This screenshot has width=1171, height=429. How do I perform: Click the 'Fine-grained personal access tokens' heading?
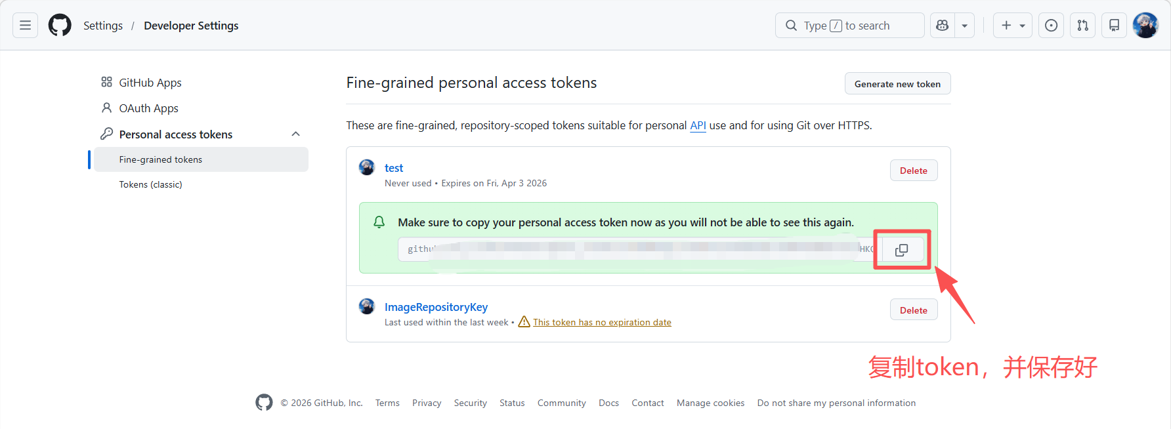[471, 83]
